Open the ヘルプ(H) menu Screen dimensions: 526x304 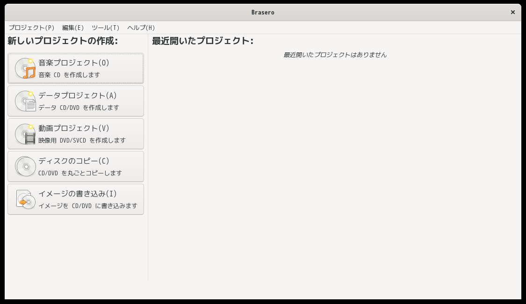pyautogui.click(x=141, y=28)
